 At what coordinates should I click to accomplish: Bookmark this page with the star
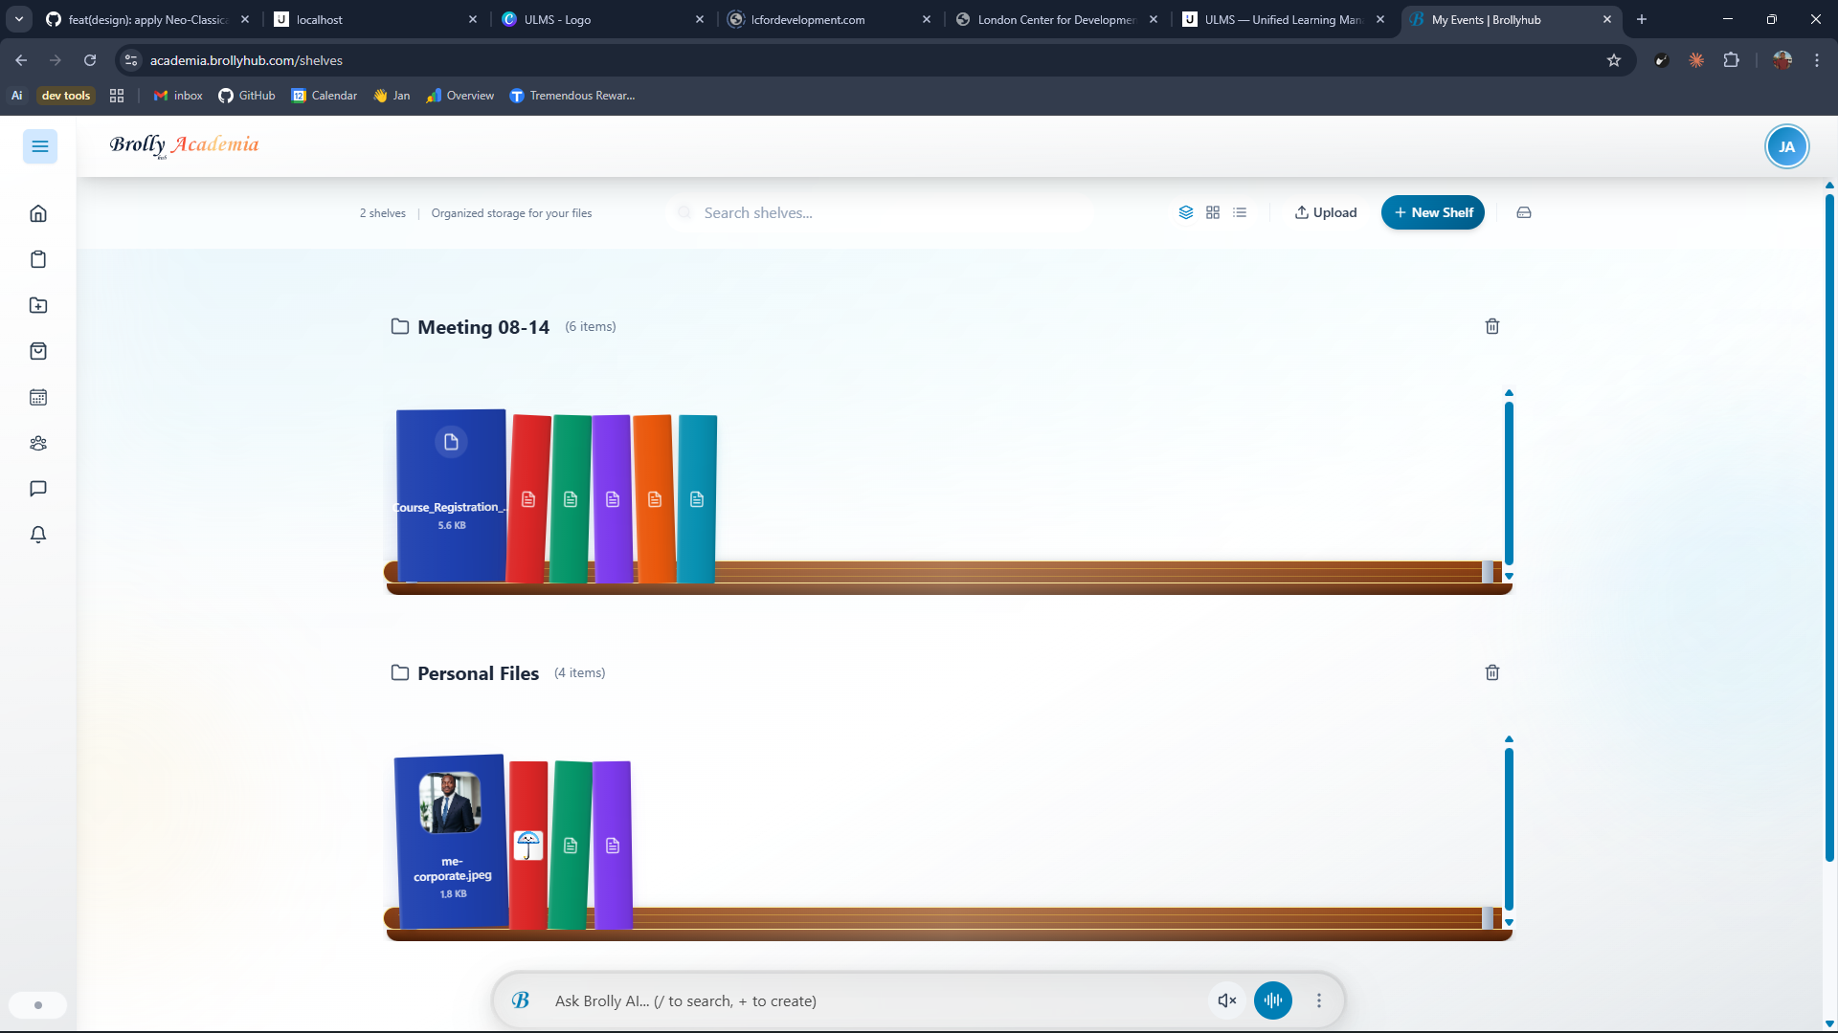click(1614, 60)
